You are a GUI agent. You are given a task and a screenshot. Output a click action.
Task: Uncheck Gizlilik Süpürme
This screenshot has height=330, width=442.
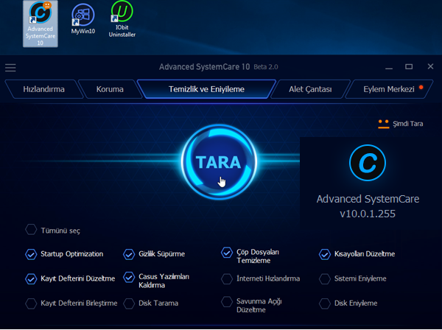pos(129,254)
